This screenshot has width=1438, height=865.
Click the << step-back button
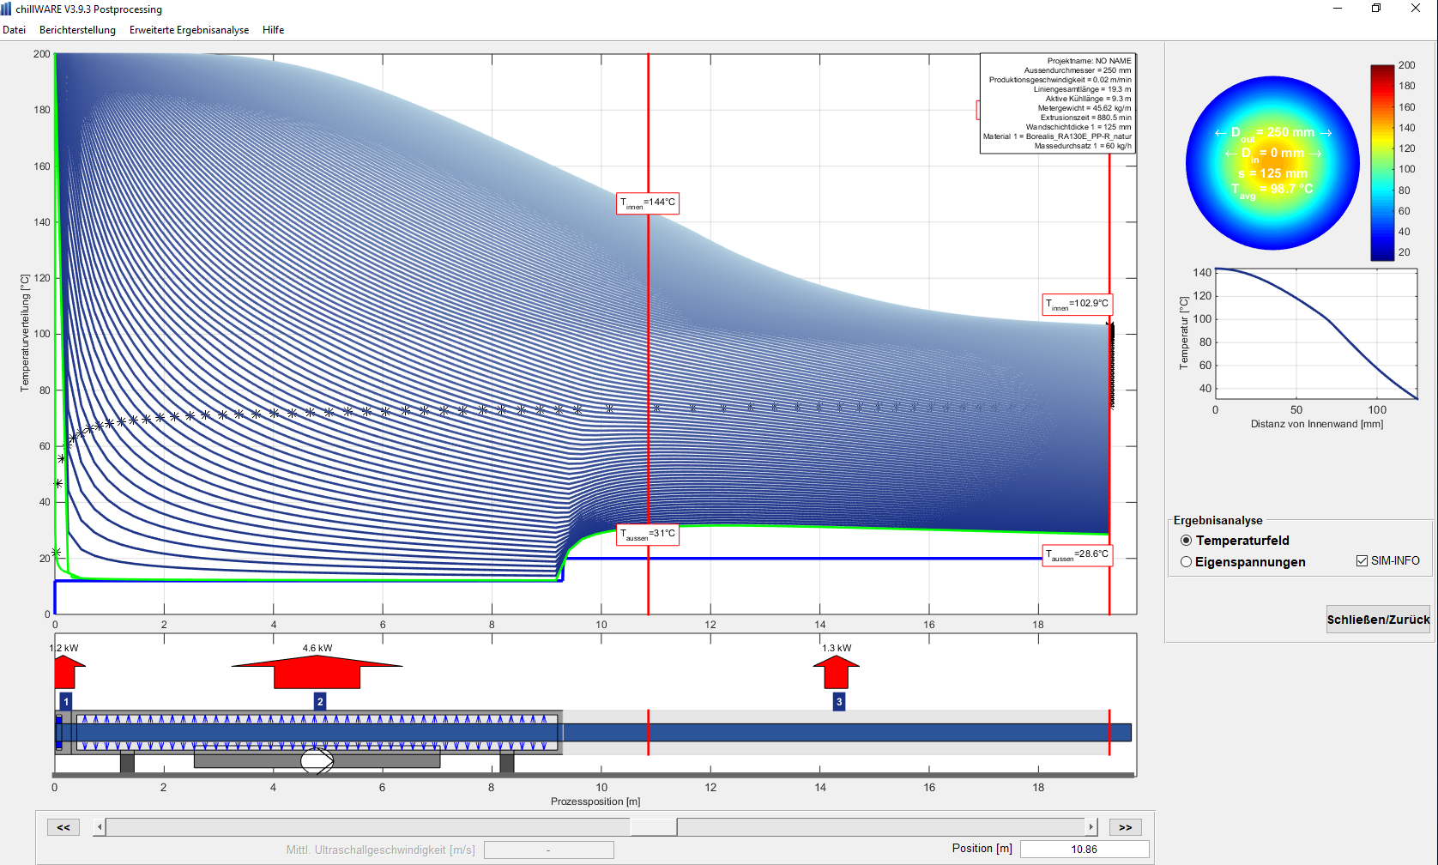(x=63, y=827)
